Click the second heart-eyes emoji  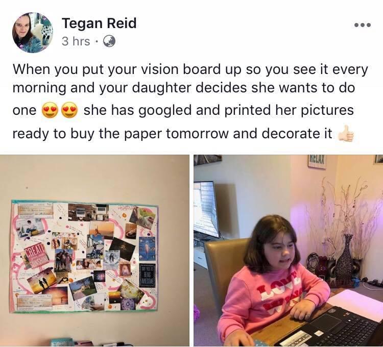69,110
